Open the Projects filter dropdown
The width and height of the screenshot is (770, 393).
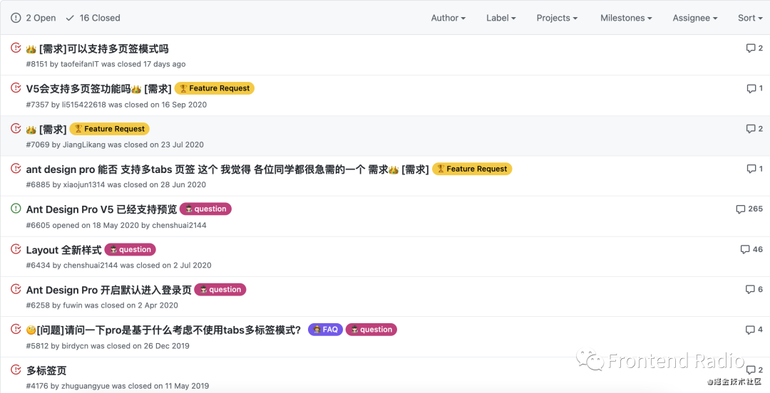tap(557, 18)
